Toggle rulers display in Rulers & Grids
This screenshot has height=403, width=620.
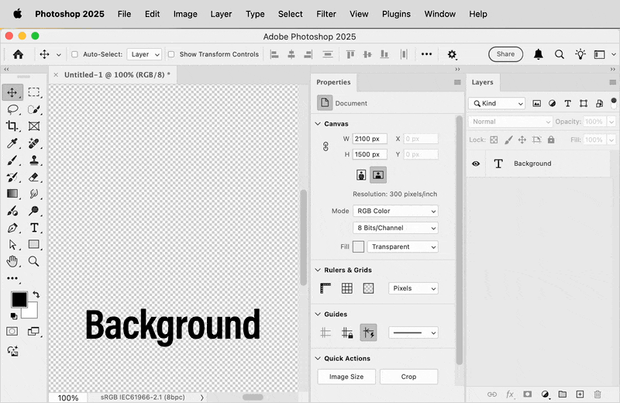point(325,288)
